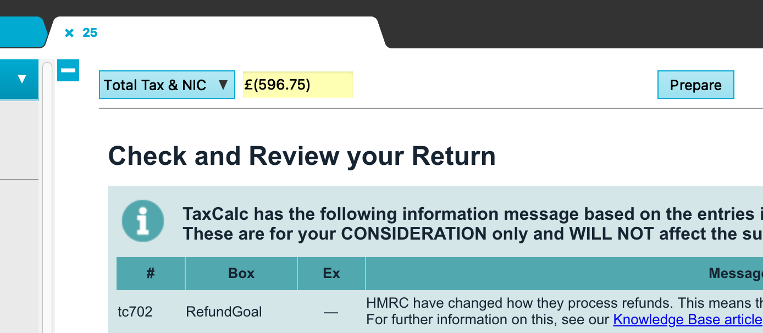Click the Ex column header

pyautogui.click(x=331, y=274)
